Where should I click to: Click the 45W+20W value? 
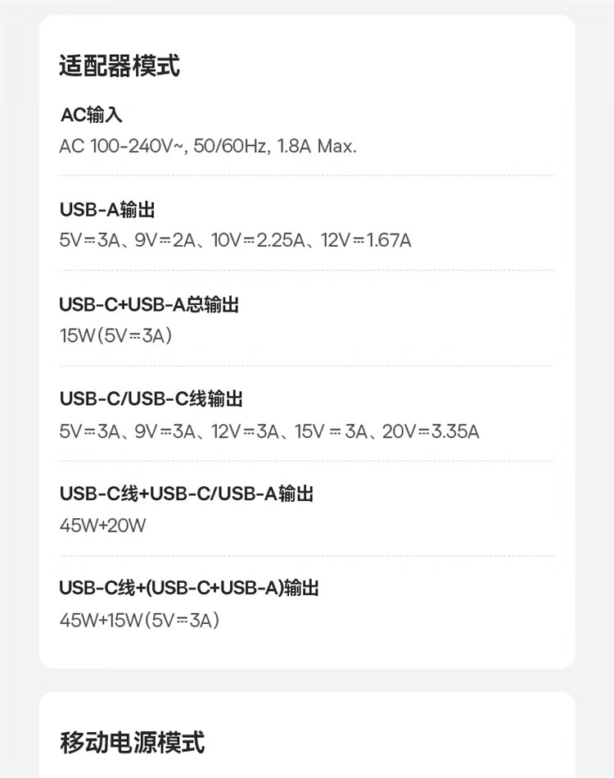(102, 525)
